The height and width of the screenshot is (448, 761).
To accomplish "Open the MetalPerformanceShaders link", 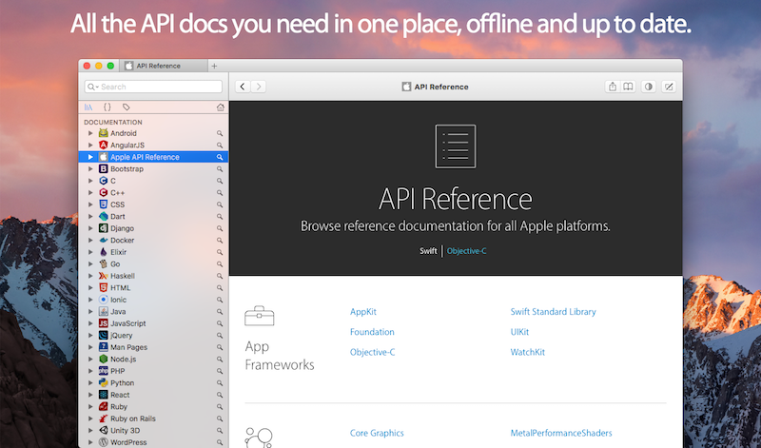I will click(561, 433).
